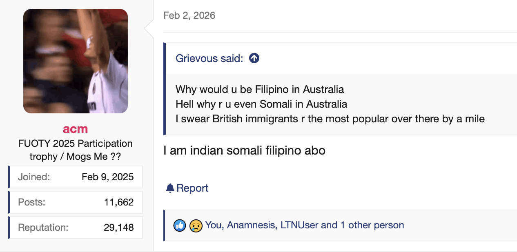The image size is (517, 252).
Task: Click the sad face reaction icon
Action: coord(196,225)
